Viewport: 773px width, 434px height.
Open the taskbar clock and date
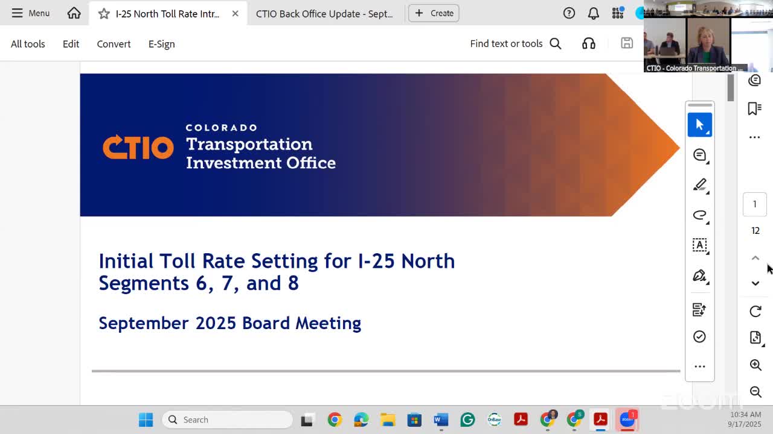(745, 420)
